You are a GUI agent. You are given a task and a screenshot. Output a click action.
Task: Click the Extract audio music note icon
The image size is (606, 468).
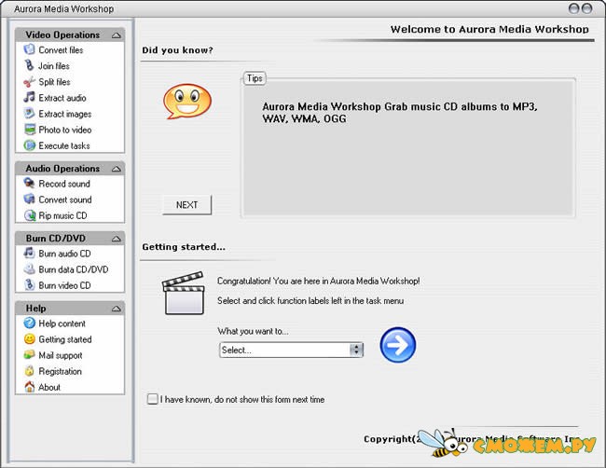pyautogui.click(x=30, y=97)
